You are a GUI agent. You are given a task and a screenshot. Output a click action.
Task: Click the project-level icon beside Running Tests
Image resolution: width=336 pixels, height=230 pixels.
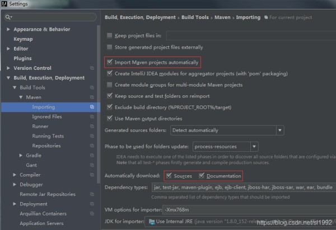(x=92, y=136)
